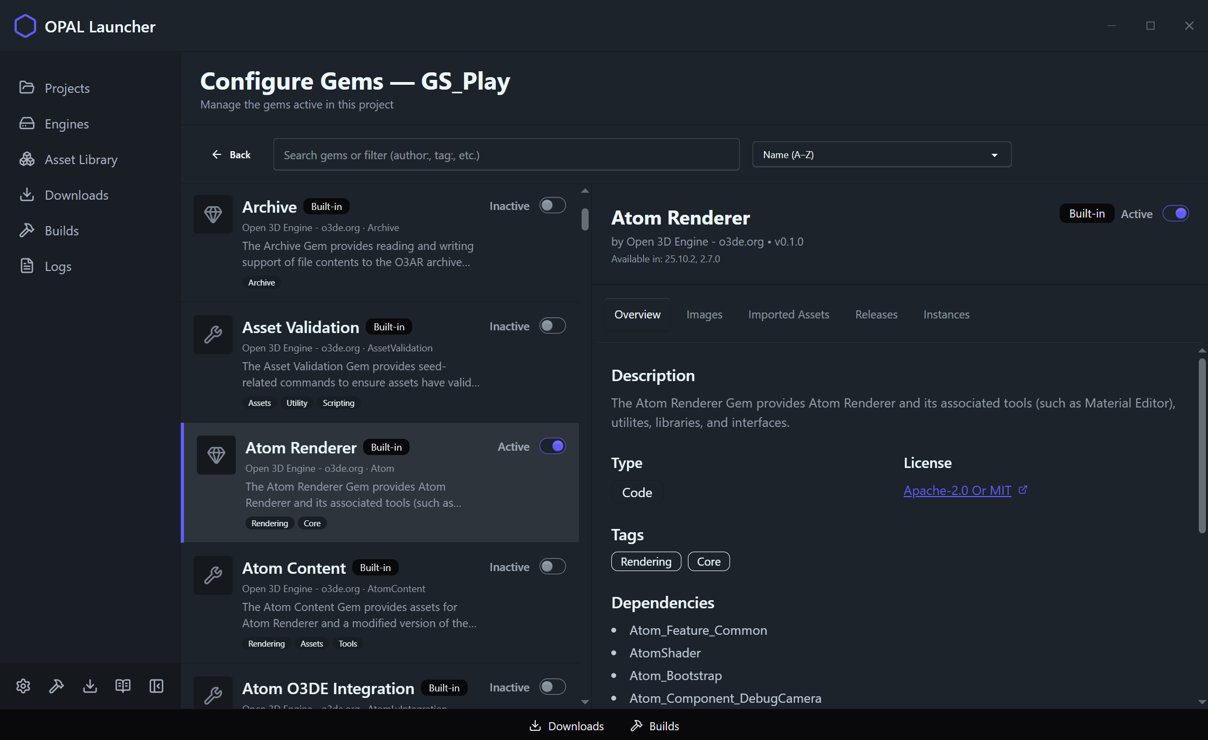Click the Logs document icon in sidebar

(x=26, y=266)
